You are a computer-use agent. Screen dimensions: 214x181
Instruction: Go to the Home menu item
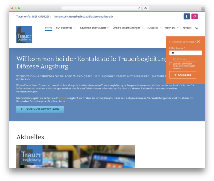[49, 28]
